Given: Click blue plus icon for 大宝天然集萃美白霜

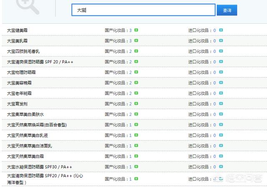Looking at the screenshot, I should [221, 156].
